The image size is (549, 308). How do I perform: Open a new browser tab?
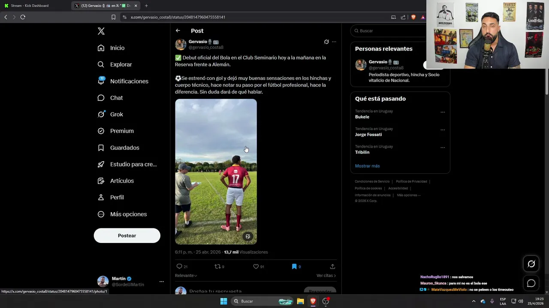[146, 6]
